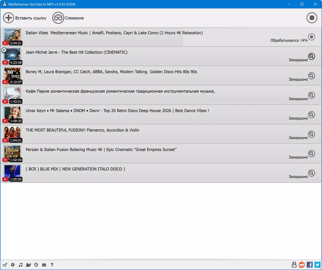The width and height of the screenshot is (322, 270).
Task: Click the binoculars icon in status bar
Action: point(44,265)
